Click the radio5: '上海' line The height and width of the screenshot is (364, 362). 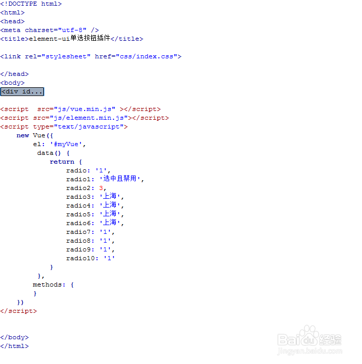click(x=95, y=214)
